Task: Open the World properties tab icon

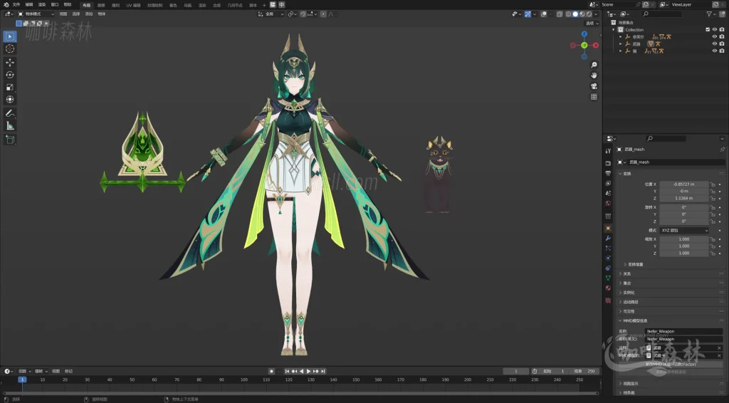Action: pyautogui.click(x=608, y=204)
